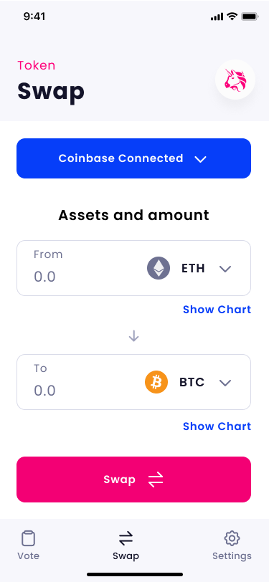Click the Ethereum coin icon
Image resolution: width=269 pixels, height=582 pixels.
pyautogui.click(x=159, y=268)
